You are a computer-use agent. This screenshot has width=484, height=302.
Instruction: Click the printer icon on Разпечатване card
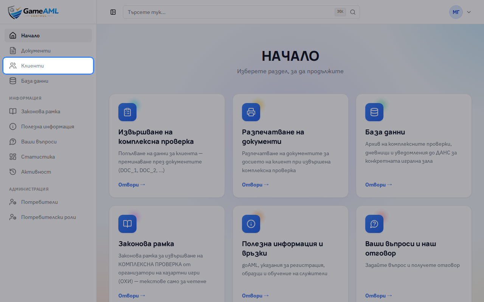[251, 112]
